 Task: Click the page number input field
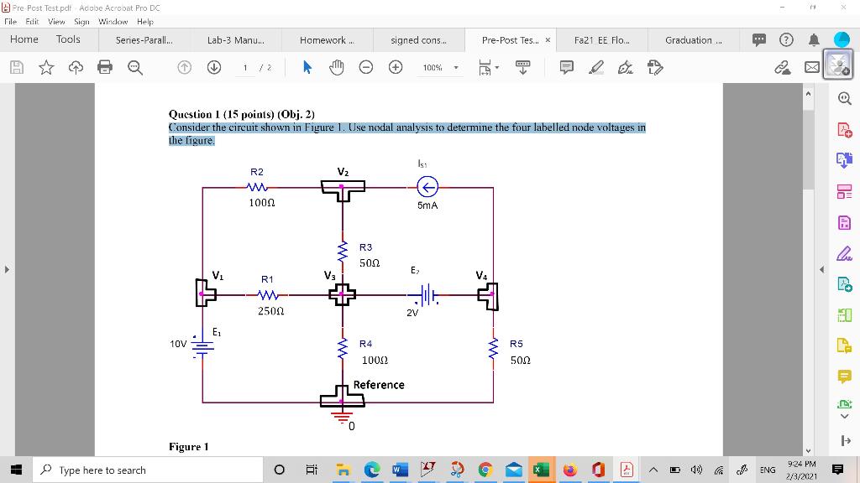(246, 67)
